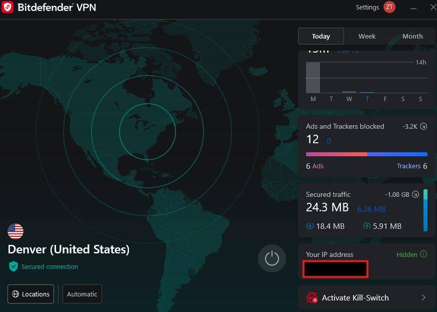The width and height of the screenshot is (437, 312).
Task: Click the Secured traffic arrow icon
Action: [x=415, y=194]
